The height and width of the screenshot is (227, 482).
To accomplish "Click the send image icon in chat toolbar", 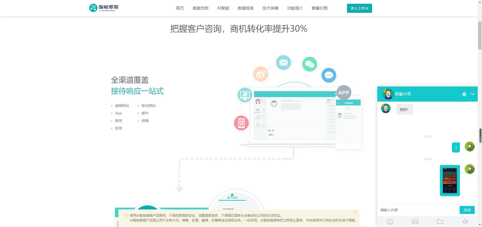I will tap(415, 221).
